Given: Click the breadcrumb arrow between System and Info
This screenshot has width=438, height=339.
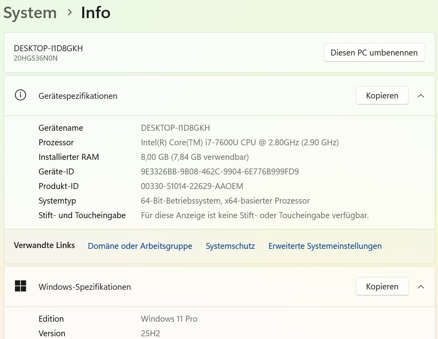Looking at the screenshot, I should click(70, 13).
